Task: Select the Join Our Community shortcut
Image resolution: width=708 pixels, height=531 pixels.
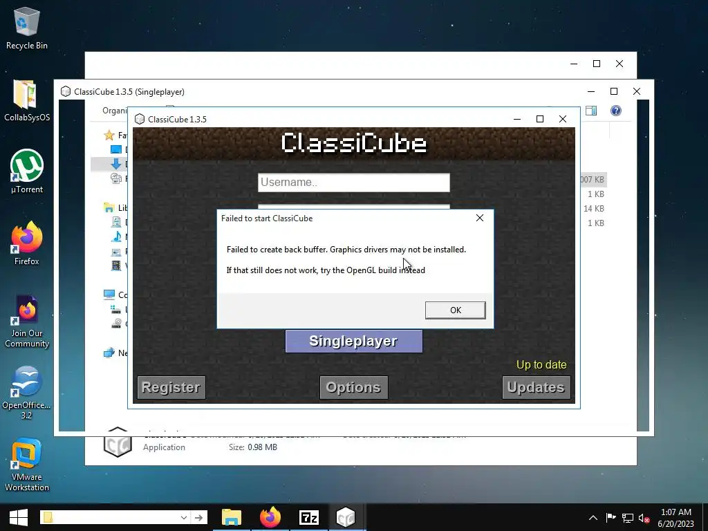Action: pos(27,322)
